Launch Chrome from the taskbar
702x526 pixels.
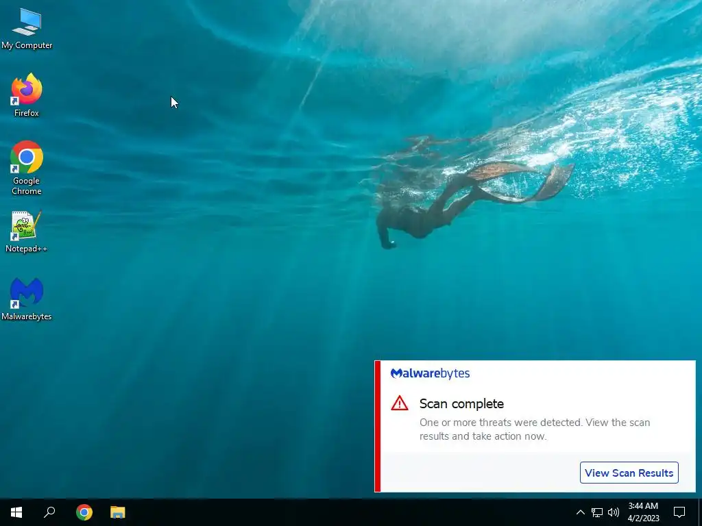(84, 512)
